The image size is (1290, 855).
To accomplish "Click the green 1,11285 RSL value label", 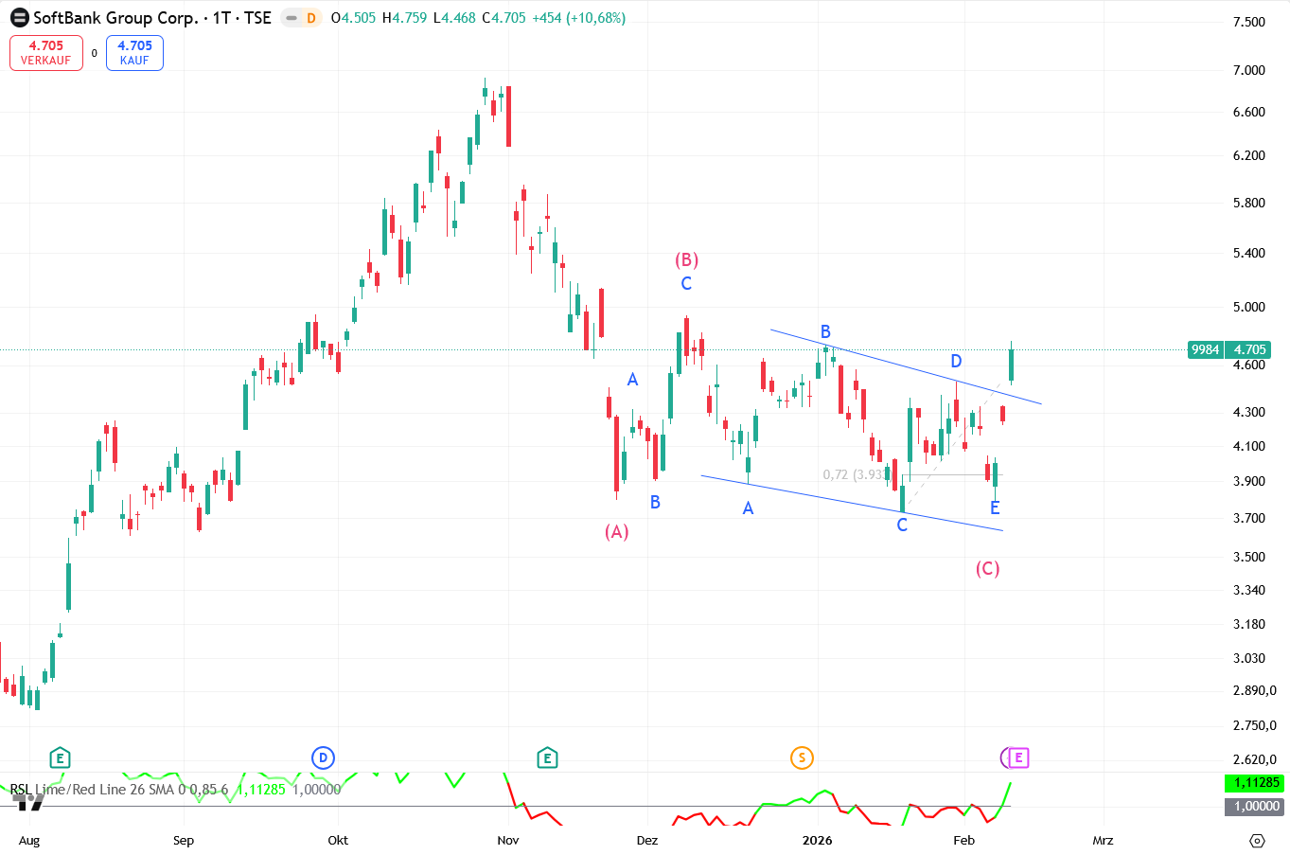I will (1255, 783).
